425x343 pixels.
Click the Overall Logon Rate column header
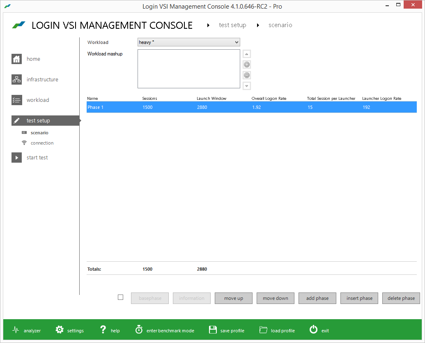(269, 99)
